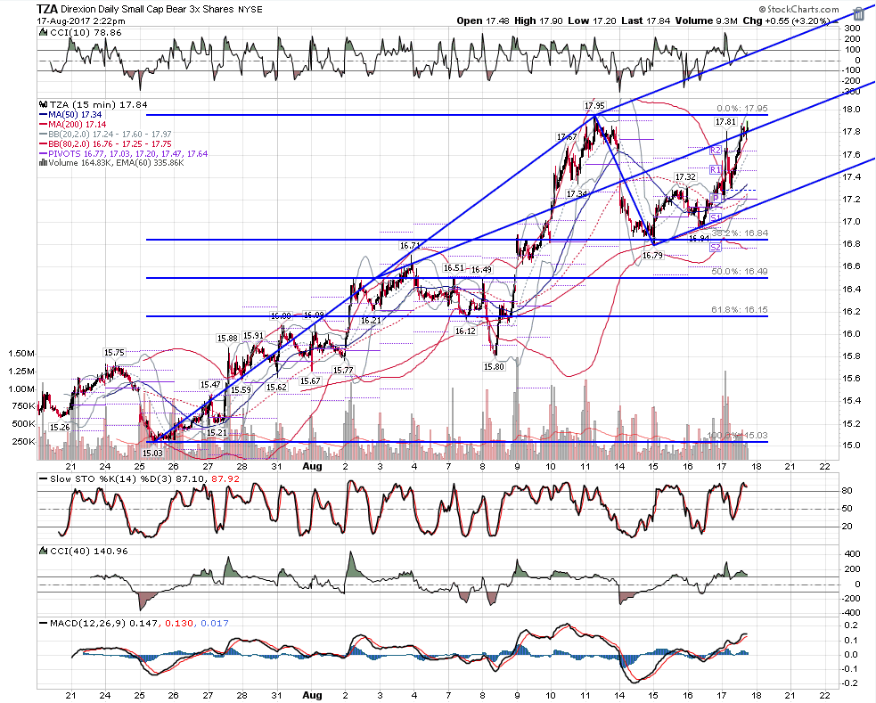876x703 pixels.
Task: Click the CCI(40) indicator area icon
Action: point(43,552)
